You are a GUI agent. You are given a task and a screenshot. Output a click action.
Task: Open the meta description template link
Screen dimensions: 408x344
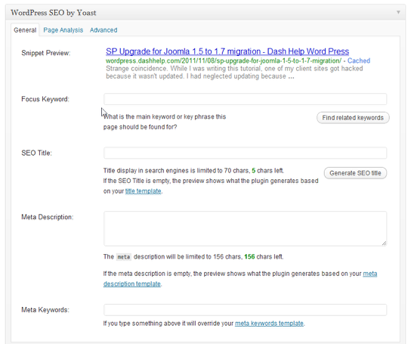click(240, 279)
